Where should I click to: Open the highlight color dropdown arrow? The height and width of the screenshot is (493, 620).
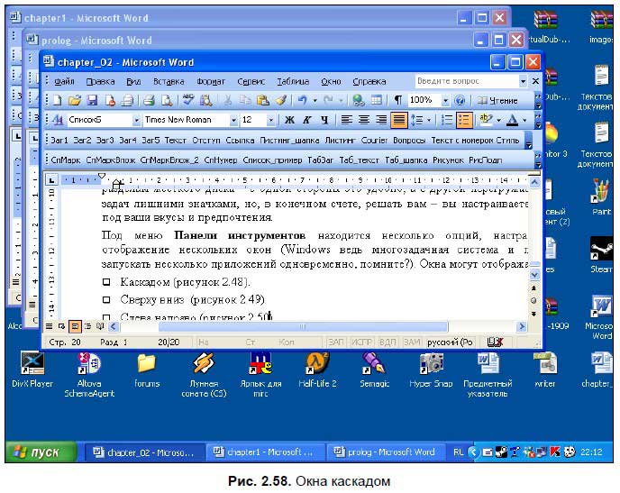coord(499,120)
